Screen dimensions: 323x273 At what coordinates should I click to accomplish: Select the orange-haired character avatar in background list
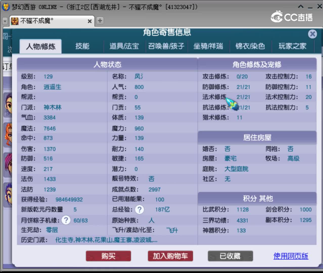8,135
